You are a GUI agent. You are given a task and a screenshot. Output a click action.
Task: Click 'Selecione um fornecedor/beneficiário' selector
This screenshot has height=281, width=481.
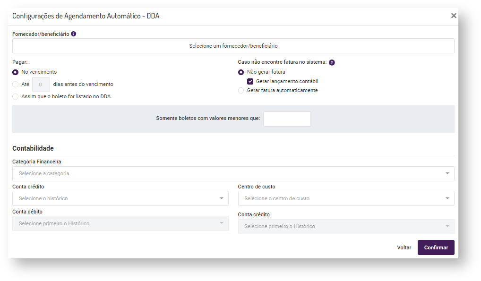pyautogui.click(x=233, y=46)
